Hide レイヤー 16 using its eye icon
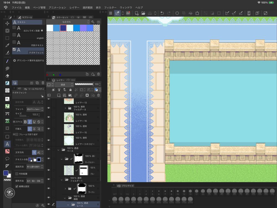Screen dimensions: 277x208 [49, 117]
